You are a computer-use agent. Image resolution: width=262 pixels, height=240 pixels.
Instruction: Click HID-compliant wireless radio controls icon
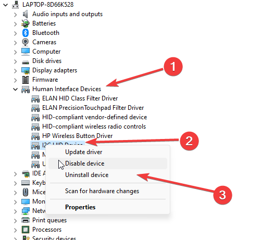(35, 127)
